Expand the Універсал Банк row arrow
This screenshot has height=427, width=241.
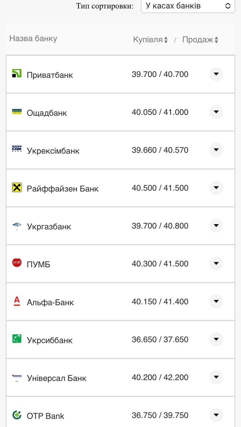216,377
